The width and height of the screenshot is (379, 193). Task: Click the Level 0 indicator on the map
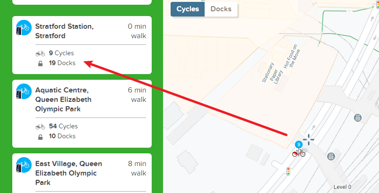pyautogui.click(x=342, y=187)
